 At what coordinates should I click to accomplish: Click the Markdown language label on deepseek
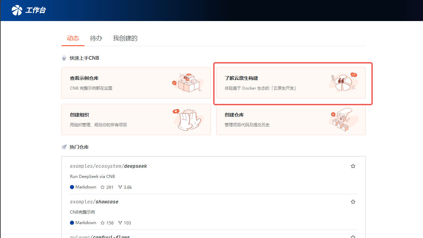(83, 187)
